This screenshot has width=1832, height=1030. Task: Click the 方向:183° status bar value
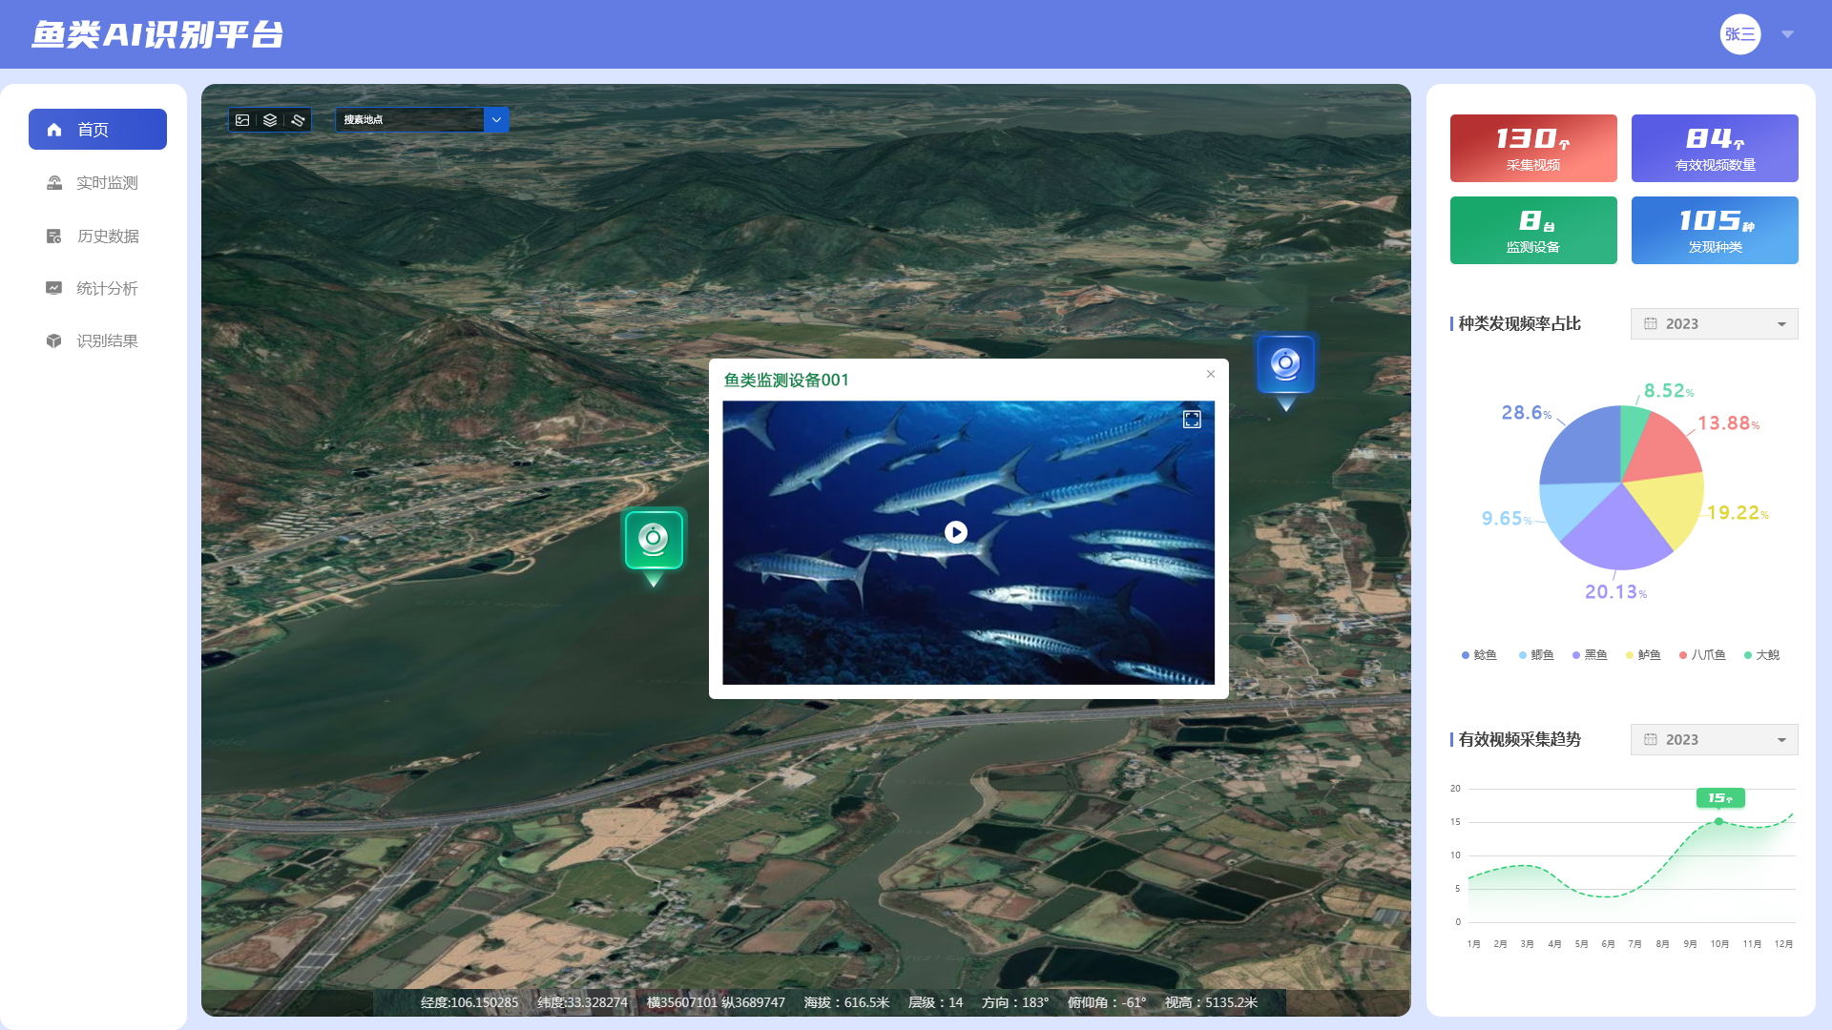pyautogui.click(x=1015, y=1002)
